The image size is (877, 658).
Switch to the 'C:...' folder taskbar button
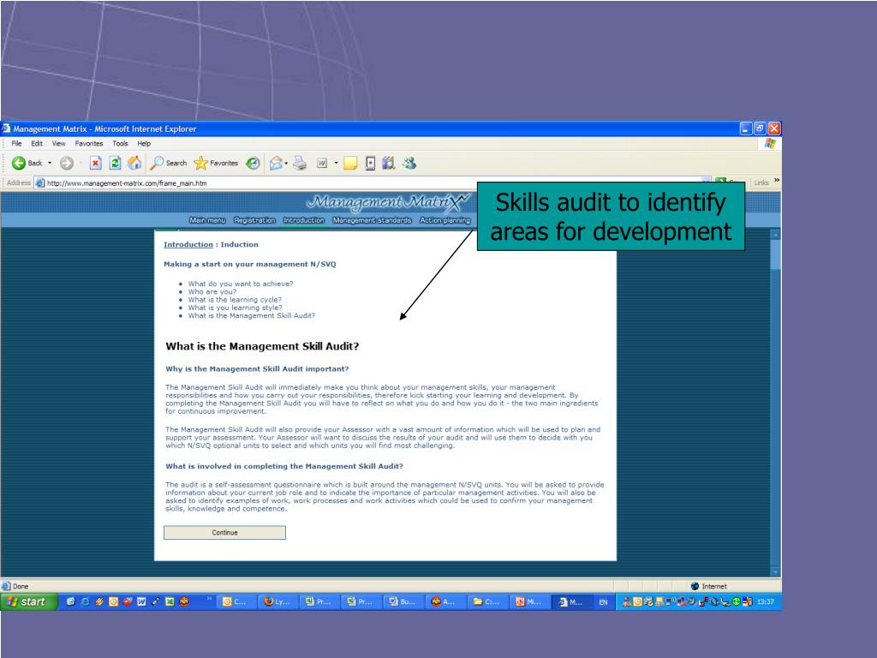click(x=486, y=602)
